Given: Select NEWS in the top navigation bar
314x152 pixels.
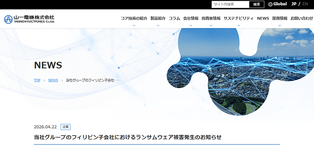Looking at the screenshot, I should [263, 18].
